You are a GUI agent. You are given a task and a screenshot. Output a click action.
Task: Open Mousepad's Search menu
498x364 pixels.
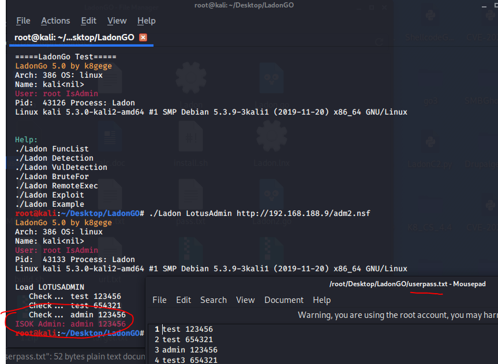click(214, 300)
